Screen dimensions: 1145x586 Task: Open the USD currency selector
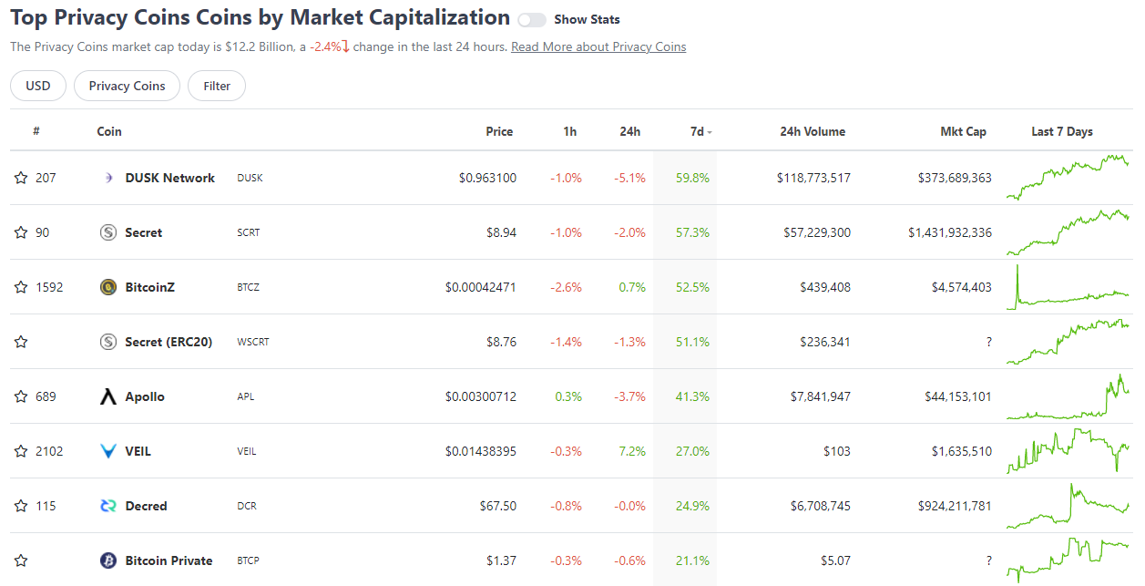coord(37,85)
